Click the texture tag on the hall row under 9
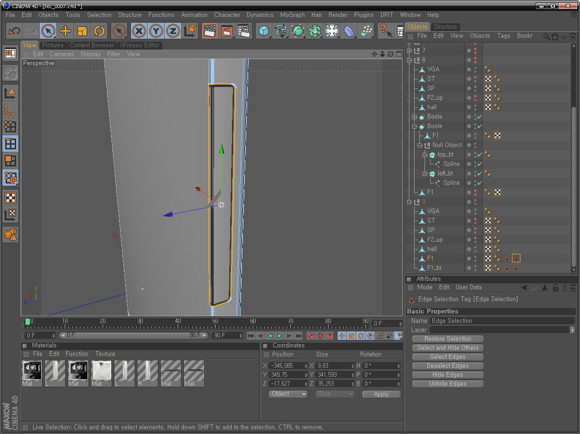 pos(488,249)
